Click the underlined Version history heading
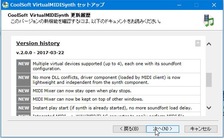 (x=38, y=43)
